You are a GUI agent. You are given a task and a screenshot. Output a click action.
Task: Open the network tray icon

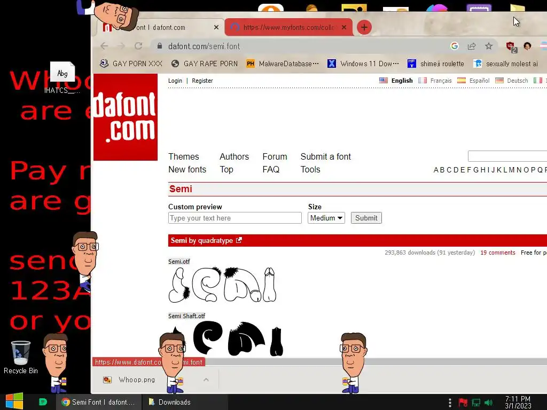(x=476, y=403)
